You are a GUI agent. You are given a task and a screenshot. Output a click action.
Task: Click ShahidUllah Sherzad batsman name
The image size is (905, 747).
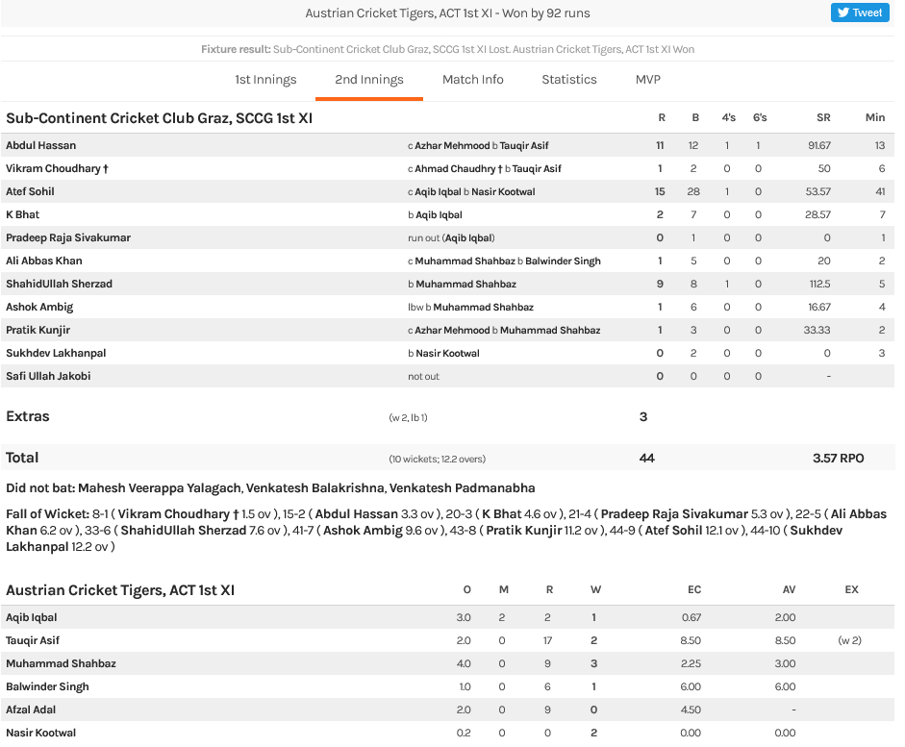click(59, 284)
